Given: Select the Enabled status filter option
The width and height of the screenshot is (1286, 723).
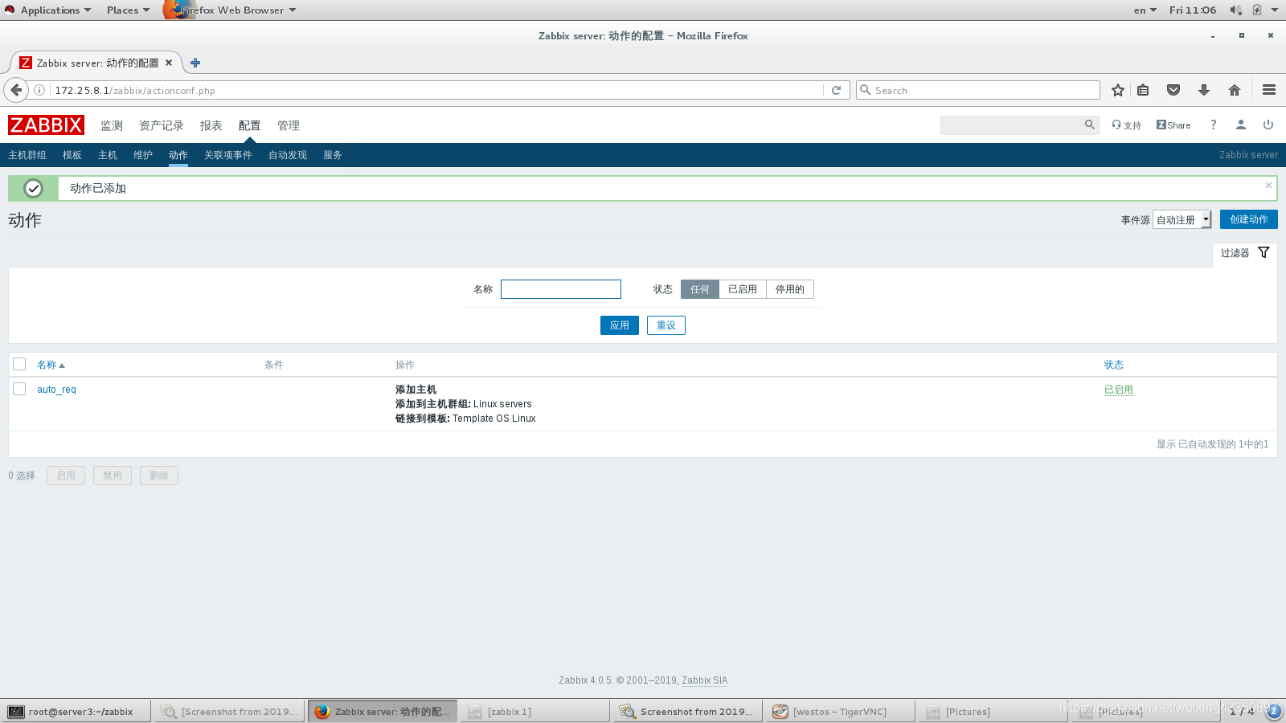Looking at the screenshot, I should click(x=743, y=289).
